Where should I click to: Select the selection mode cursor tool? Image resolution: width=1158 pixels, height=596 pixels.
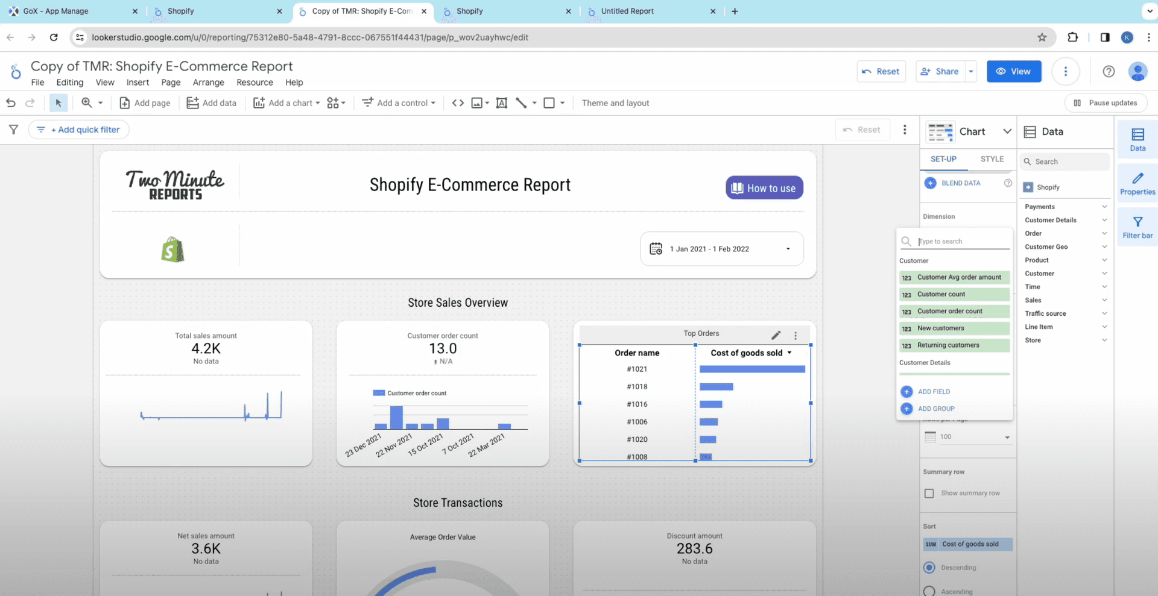pos(59,103)
